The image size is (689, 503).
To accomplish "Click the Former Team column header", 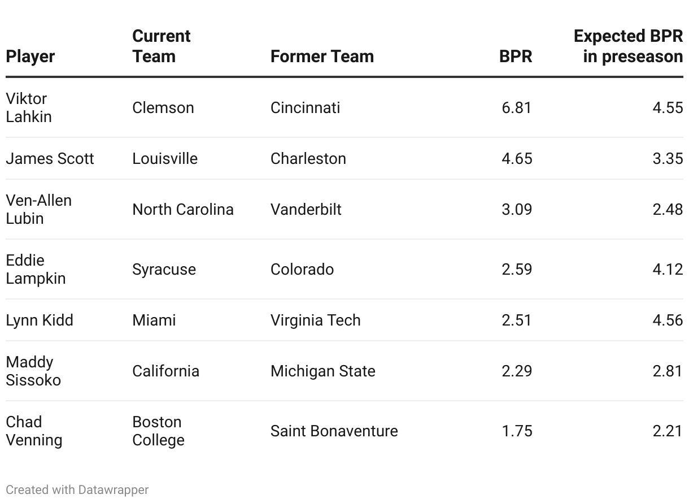I will tap(322, 57).
